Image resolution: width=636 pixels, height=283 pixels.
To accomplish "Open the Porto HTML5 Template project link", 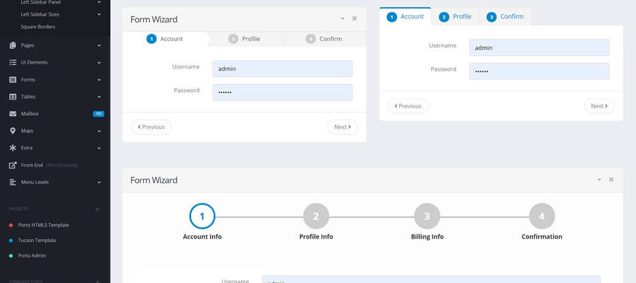I will 43,225.
